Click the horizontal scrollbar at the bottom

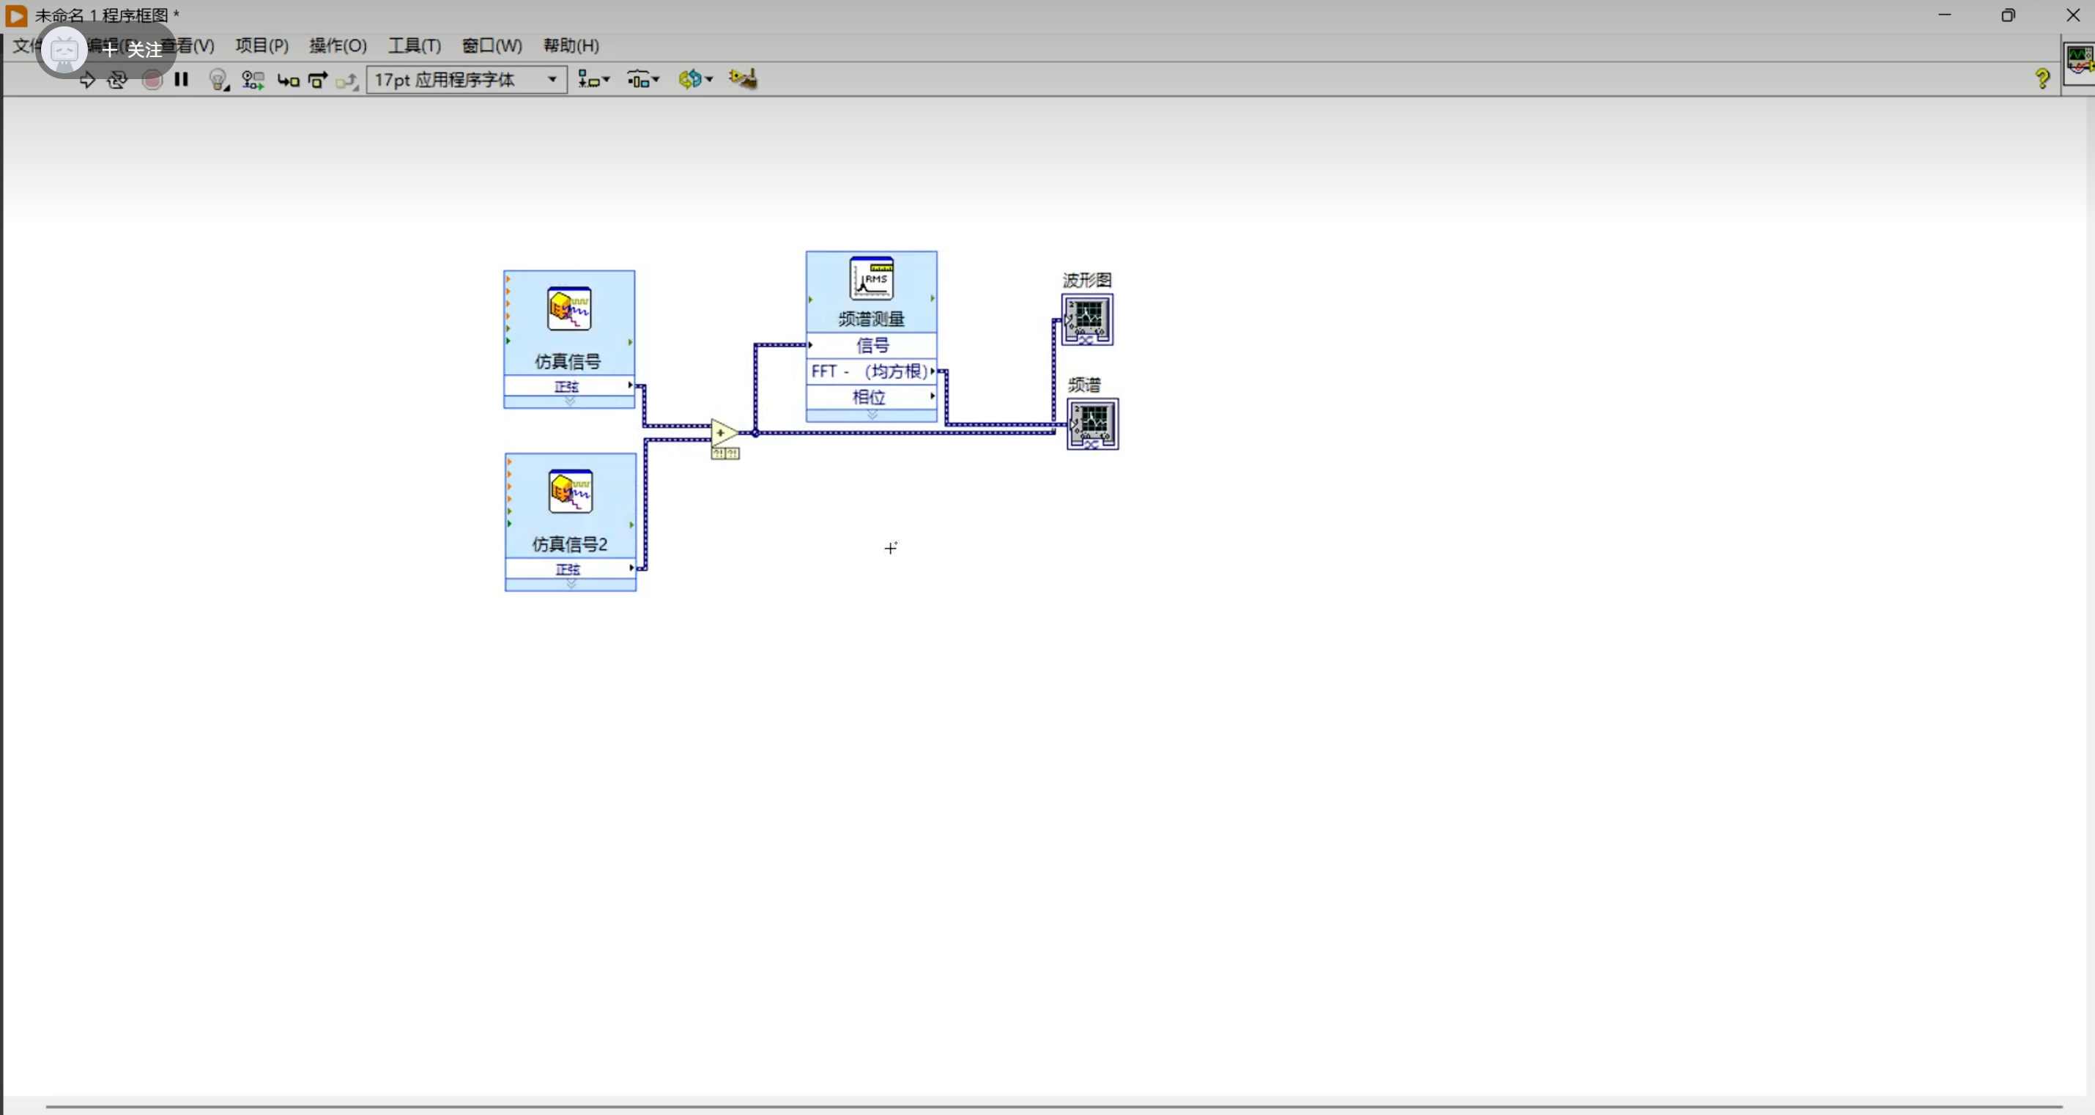pos(1054,1107)
